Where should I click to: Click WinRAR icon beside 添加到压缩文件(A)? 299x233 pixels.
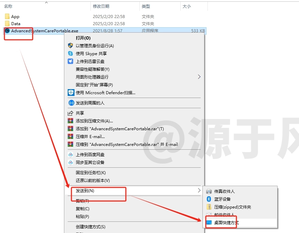coord(70,121)
